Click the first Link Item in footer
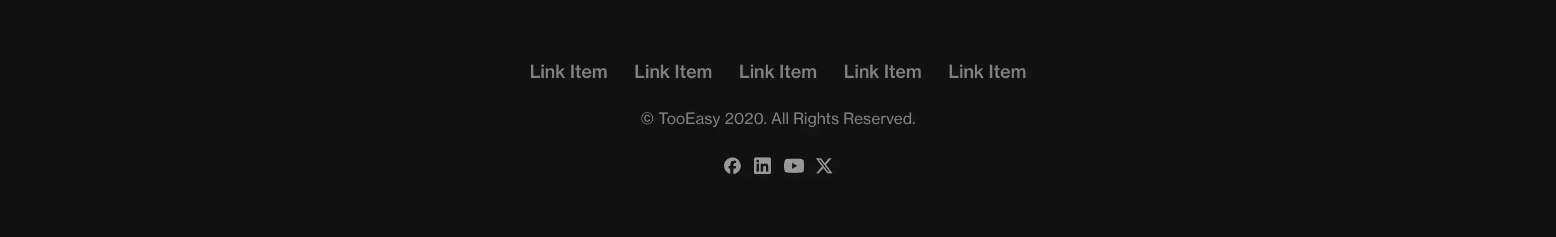This screenshot has height=237, width=1556. (568, 71)
